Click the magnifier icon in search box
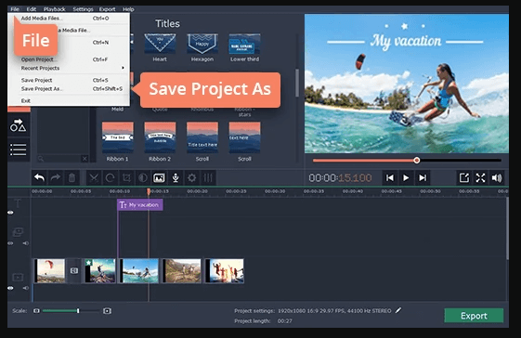The height and width of the screenshot is (338, 521). [x=41, y=159]
